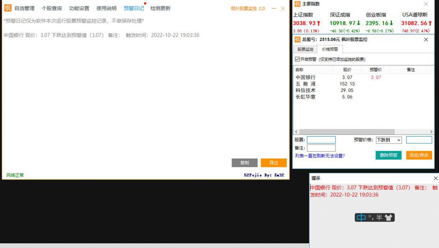
Task: Close the 提示 alert popup
Action: pos(436,178)
